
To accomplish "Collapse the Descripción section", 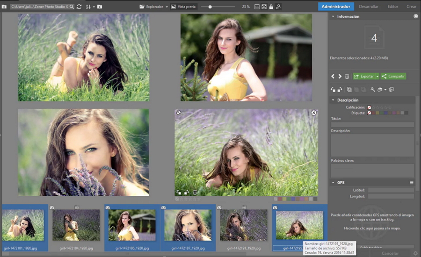I will pyautogui.click(x=333, y=100).
